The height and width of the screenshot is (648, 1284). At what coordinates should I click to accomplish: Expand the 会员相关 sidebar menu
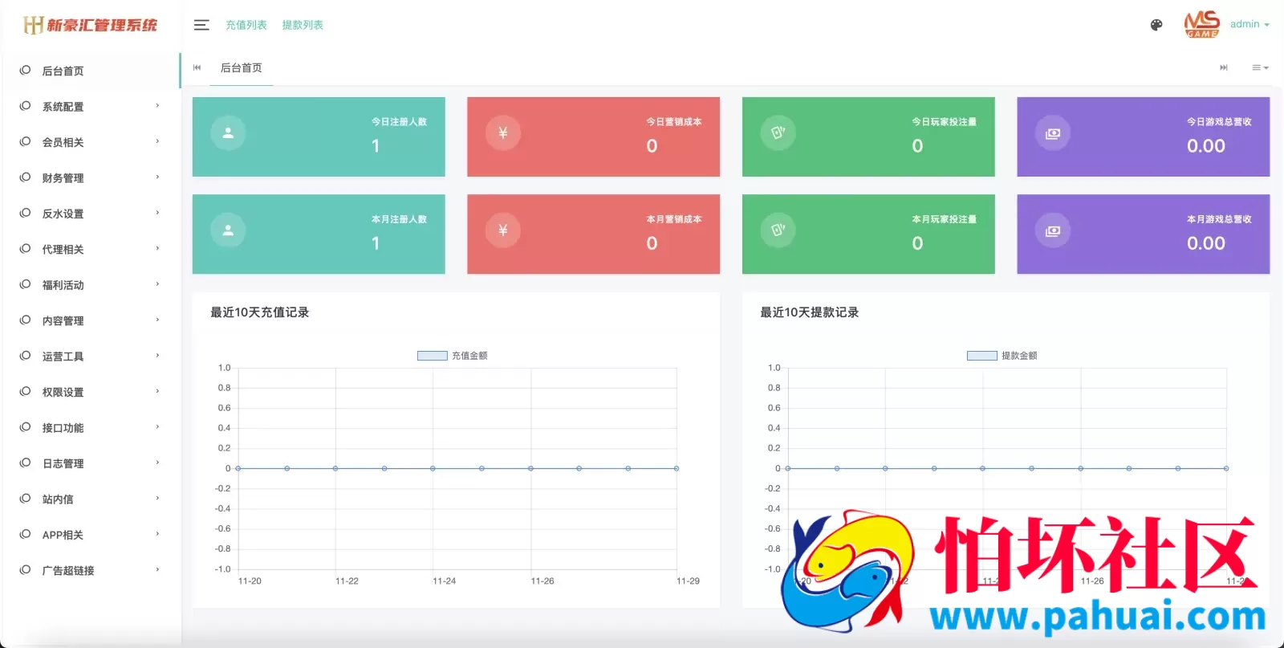pos(90,142)
